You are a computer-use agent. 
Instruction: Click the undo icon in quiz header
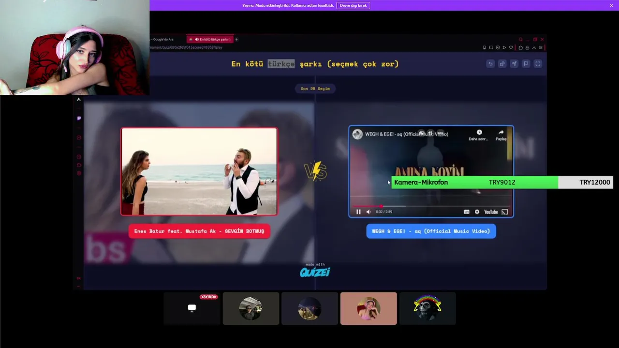pos(490,64)
